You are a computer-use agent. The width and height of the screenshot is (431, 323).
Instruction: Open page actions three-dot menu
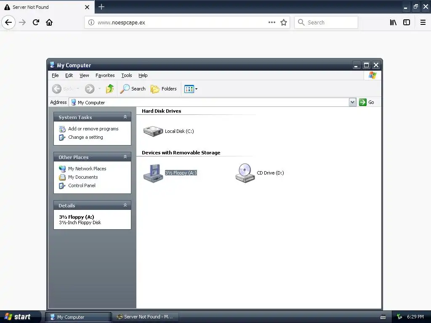271,22
